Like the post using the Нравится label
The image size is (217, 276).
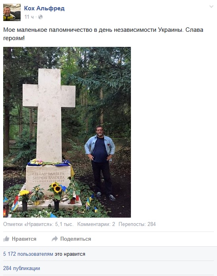tap(24, 239)
